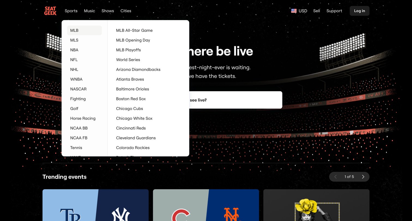Open the Rays vs Yankees event card
The height and width of the screenshot is (221, 412).
coord(95,205)
